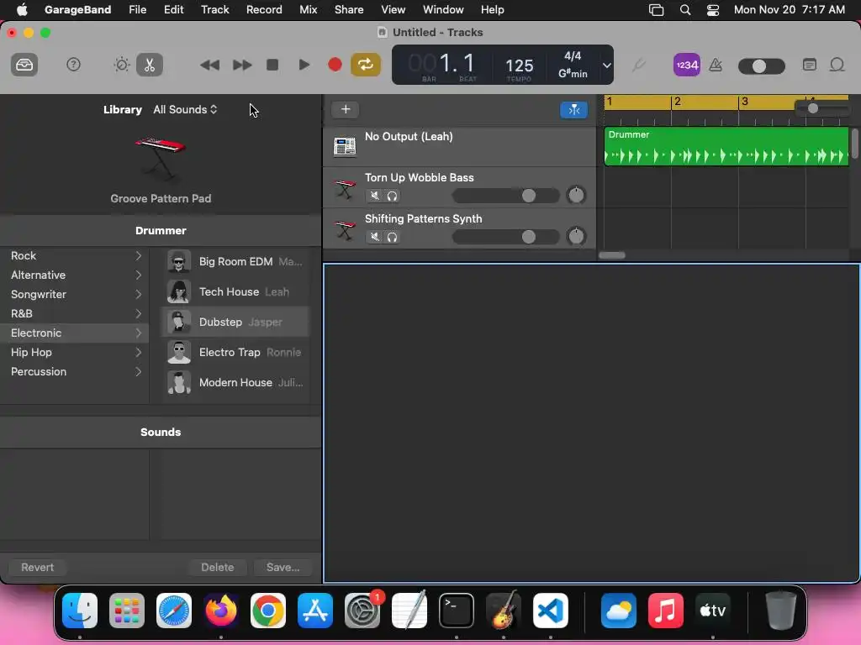Open the Library button in toolbar
Image resolution: width=861 pixels, height=645 pixels.
tap(24, 65)
